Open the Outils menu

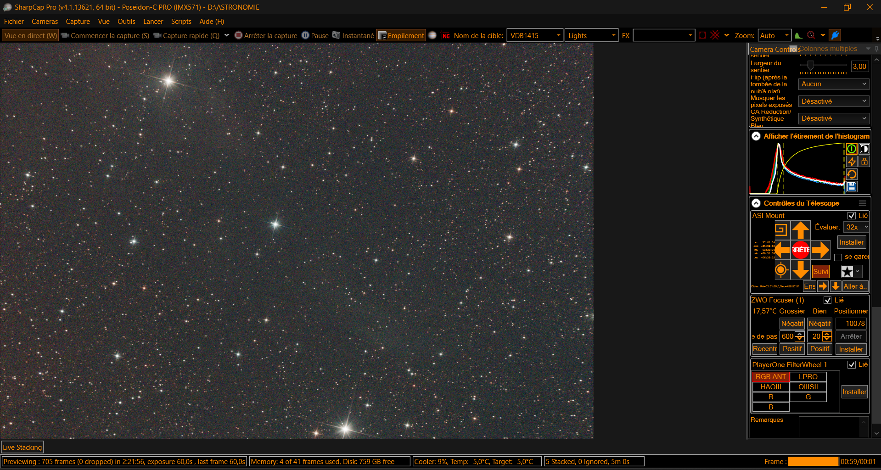tap(126, 22)
